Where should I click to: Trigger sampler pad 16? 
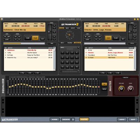(77, 67)
